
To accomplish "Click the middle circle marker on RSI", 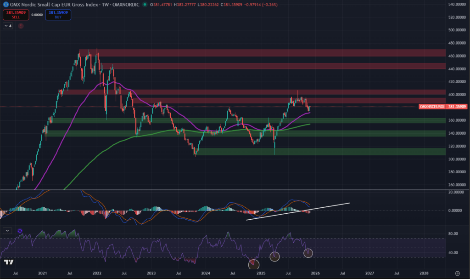I will click(x=274, y=256).
